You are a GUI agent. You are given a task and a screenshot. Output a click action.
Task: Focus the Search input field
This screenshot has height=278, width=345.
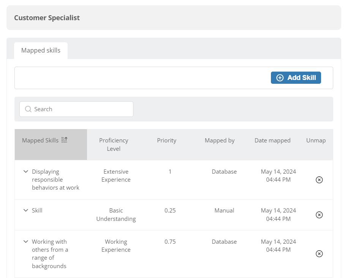pyautogui.click(x=76, y=109)
